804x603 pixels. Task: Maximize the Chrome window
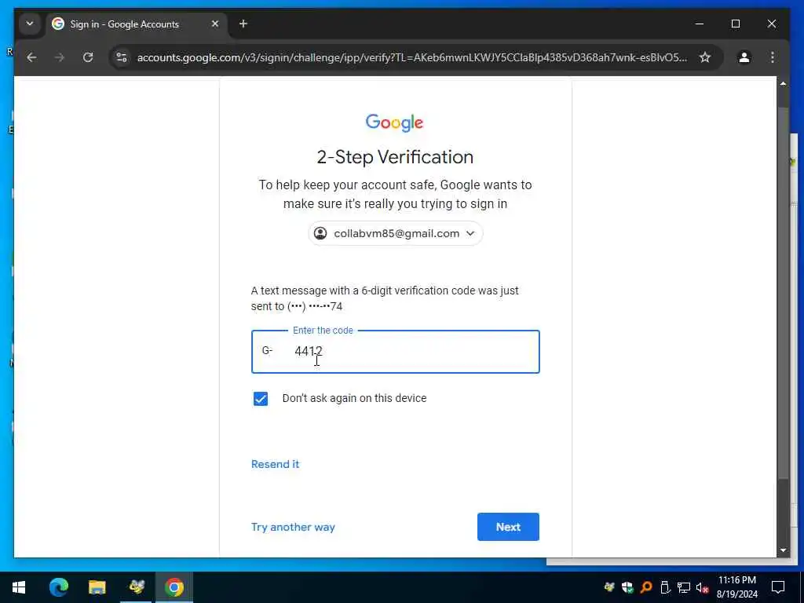tap(735, 24)
